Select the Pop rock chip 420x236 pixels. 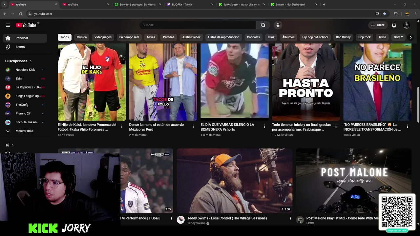coord(365,37)
